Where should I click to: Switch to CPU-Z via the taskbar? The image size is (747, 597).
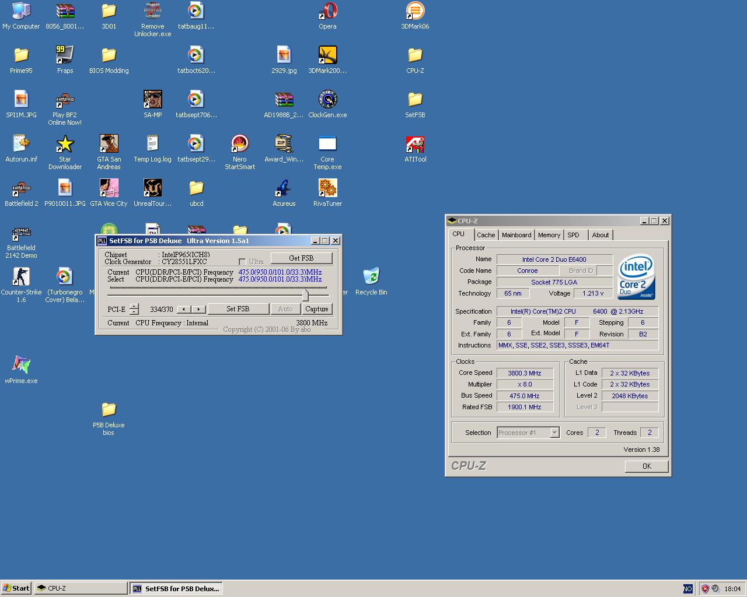point(81,588)
